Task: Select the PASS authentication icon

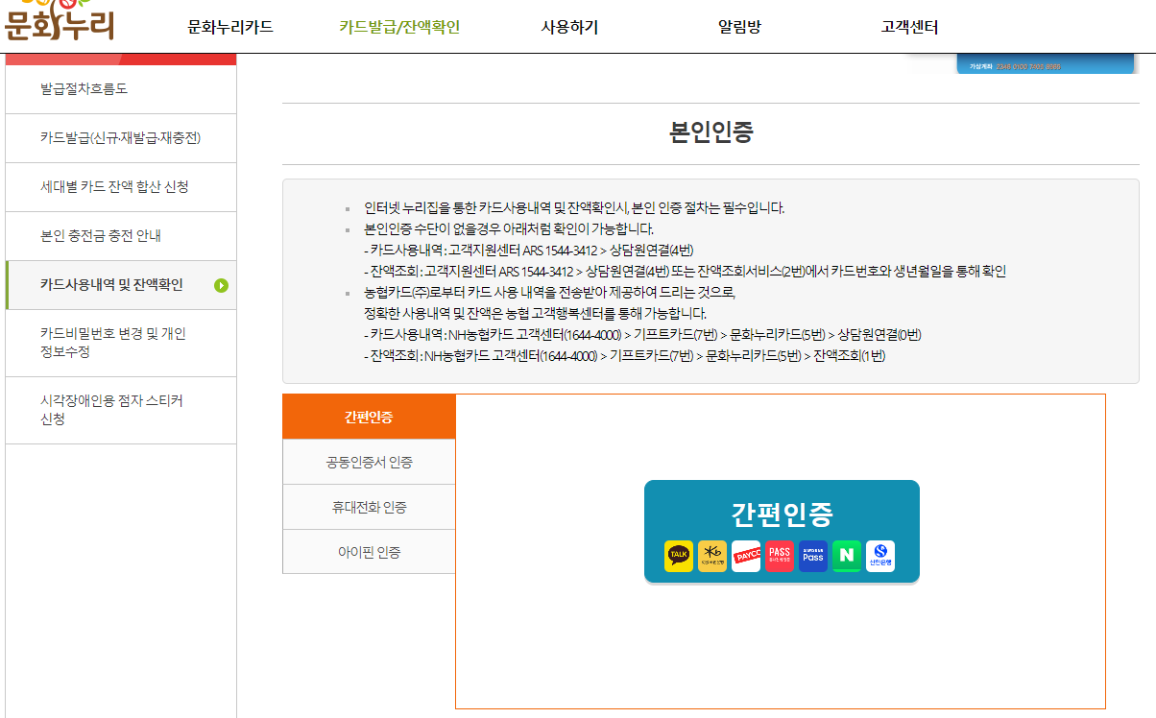Action: pyautogui.click(x=780, y=555)
